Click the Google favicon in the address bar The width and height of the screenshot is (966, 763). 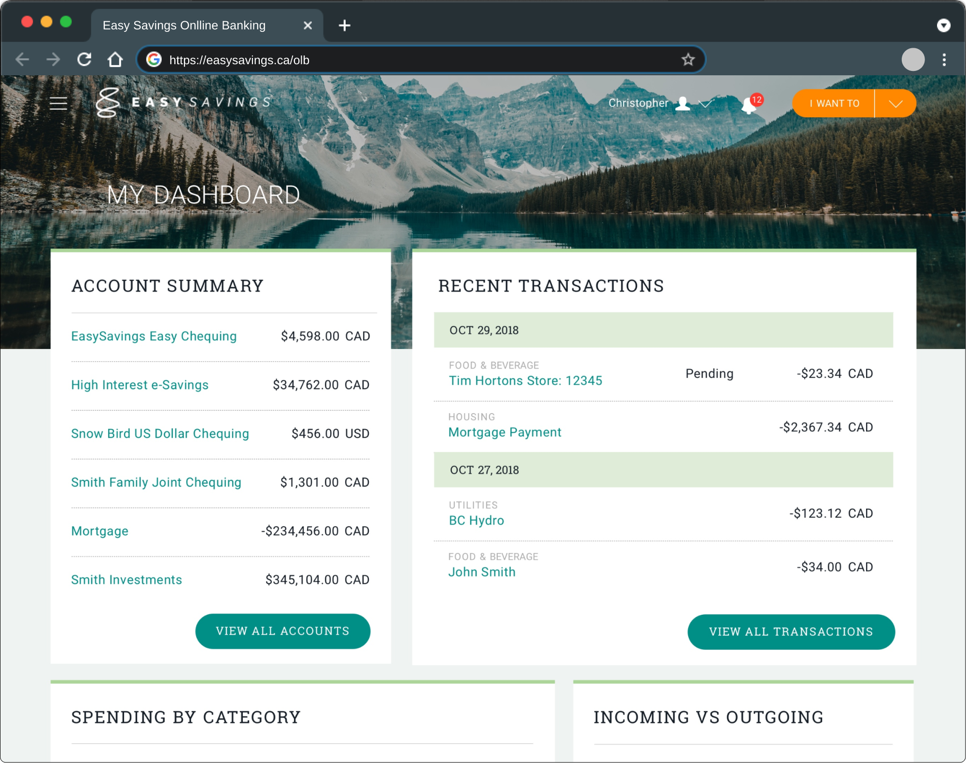point(154,59)
